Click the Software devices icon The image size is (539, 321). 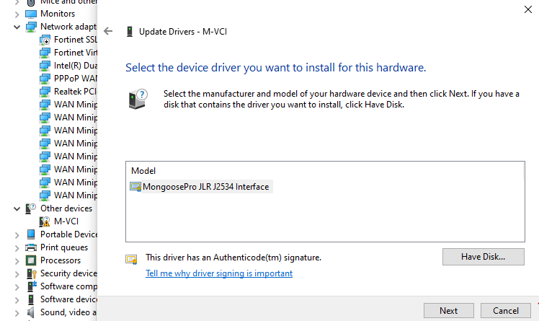(x=31, y=299)
